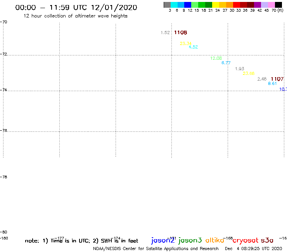The image size is (287, 252).
Task: Click the dark red time label 1107
Action: click(x=277, y=79)
